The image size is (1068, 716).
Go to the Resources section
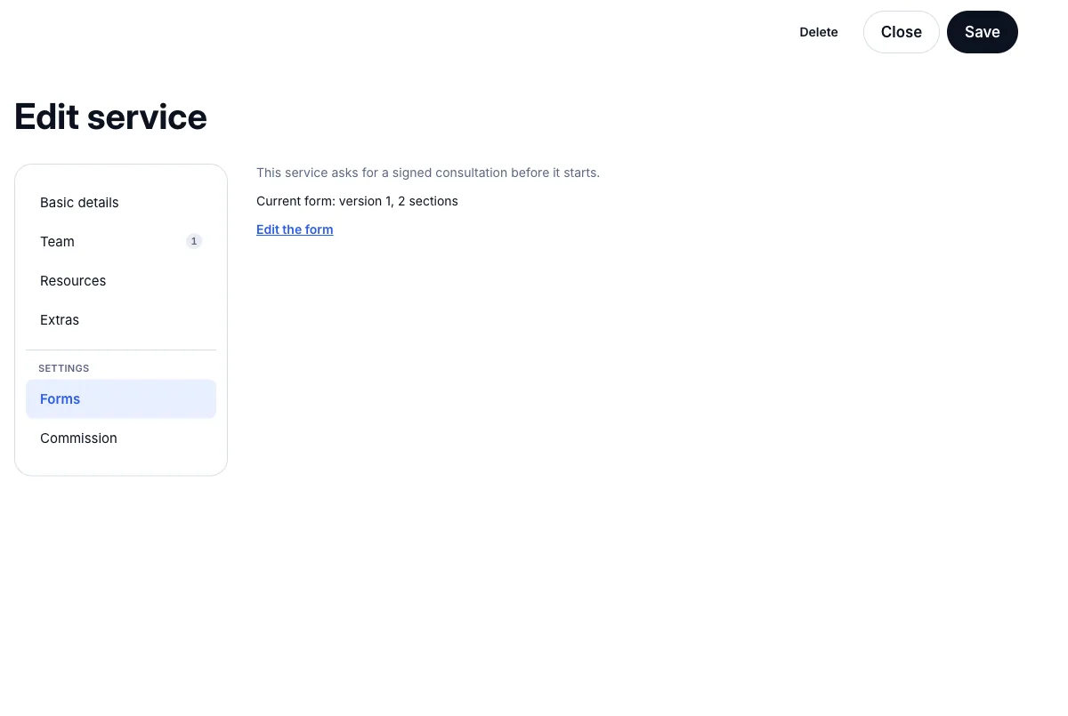tap(121, 281)
